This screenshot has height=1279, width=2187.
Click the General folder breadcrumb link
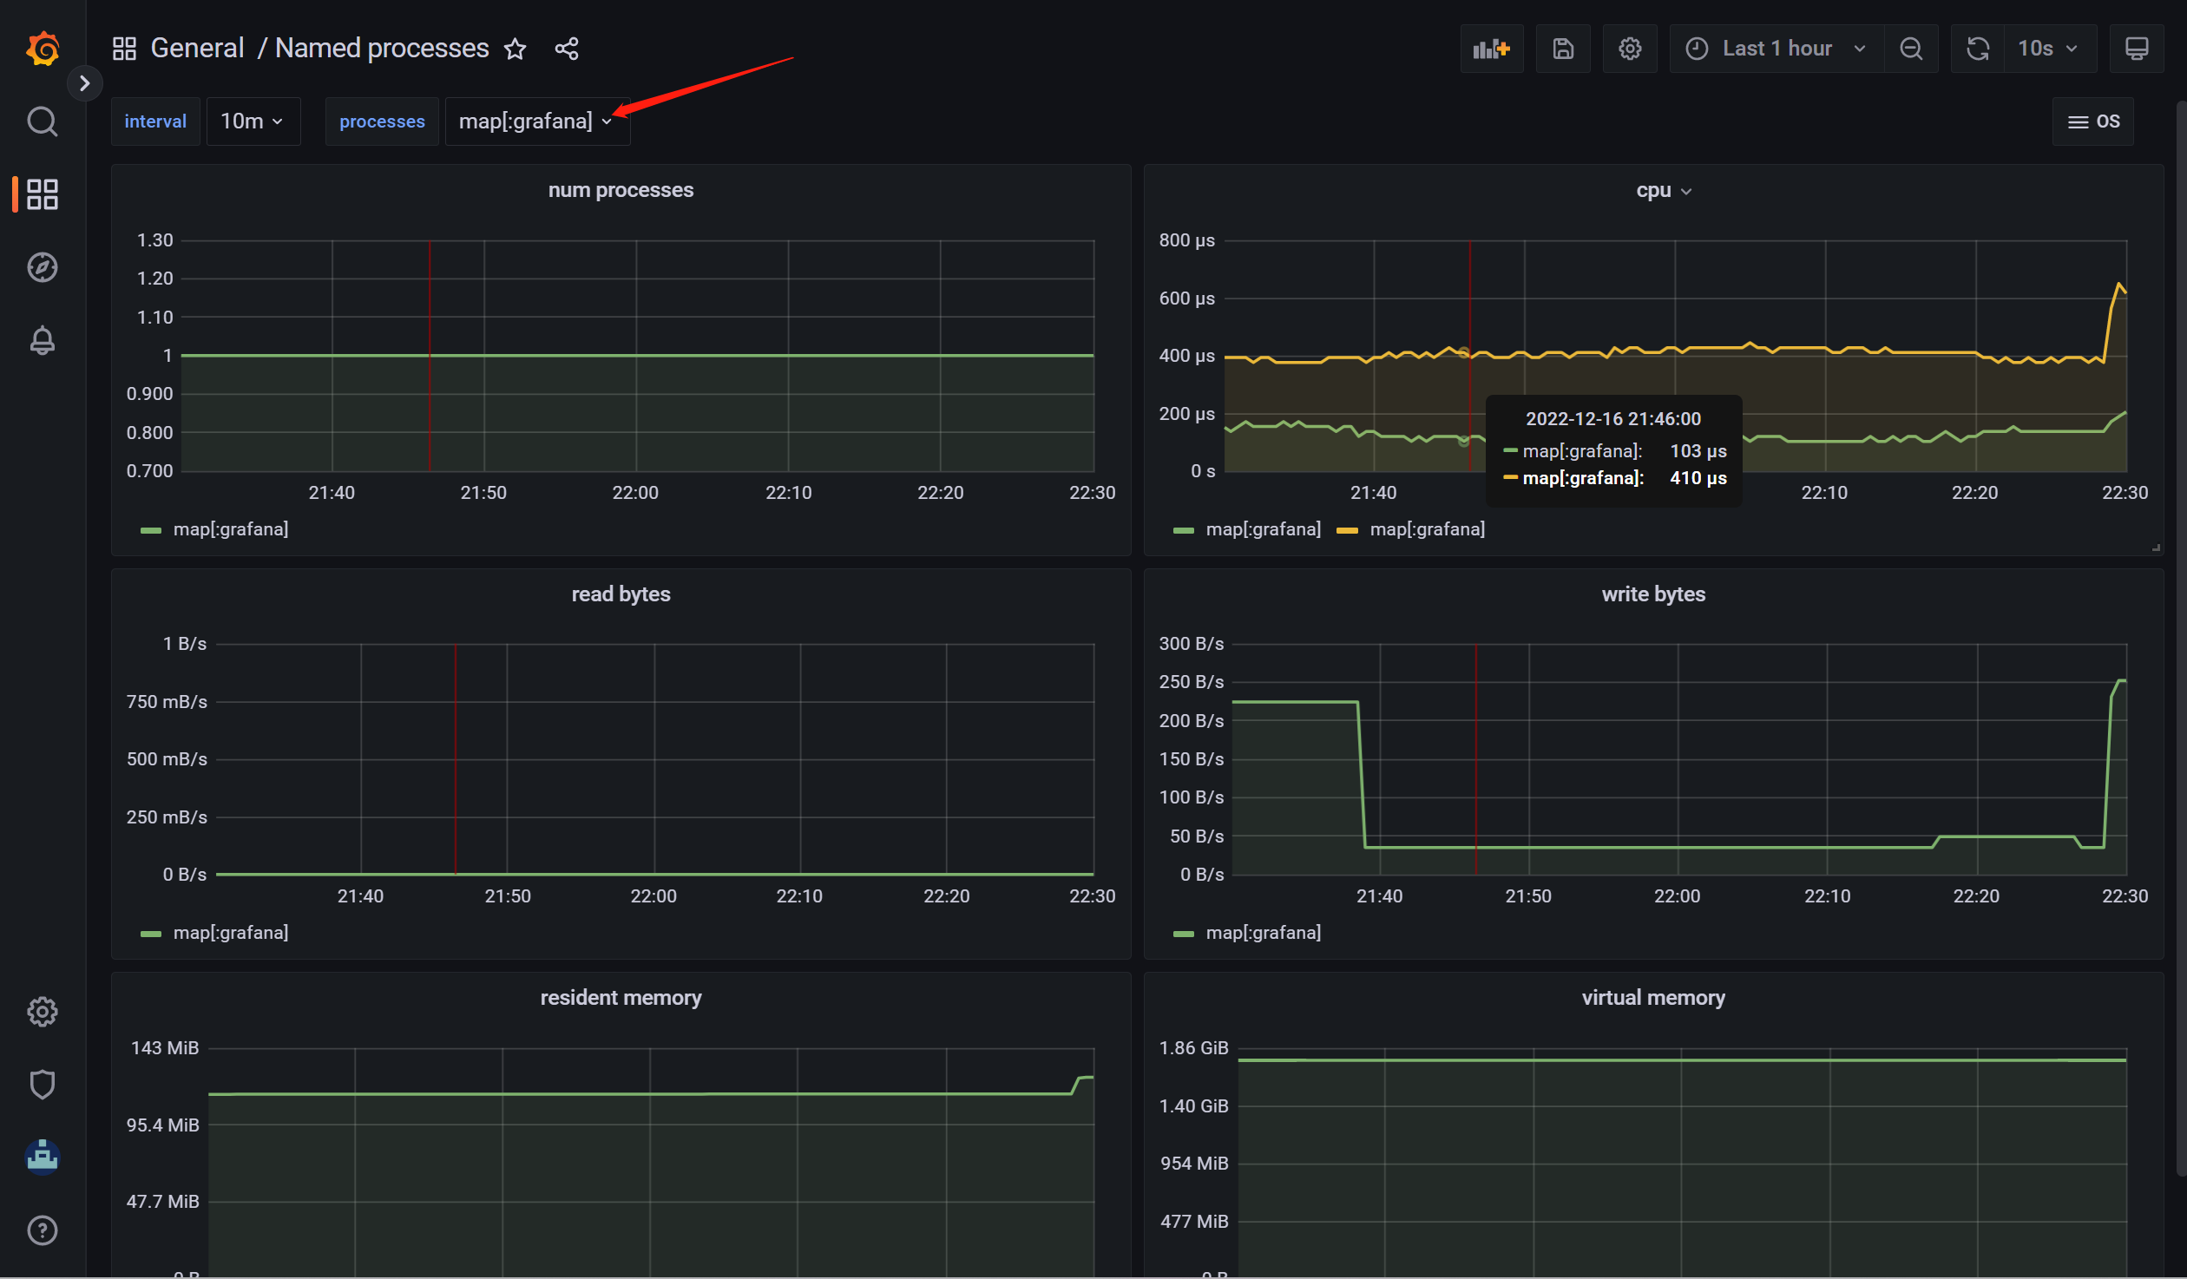click(x=197, y=48)
